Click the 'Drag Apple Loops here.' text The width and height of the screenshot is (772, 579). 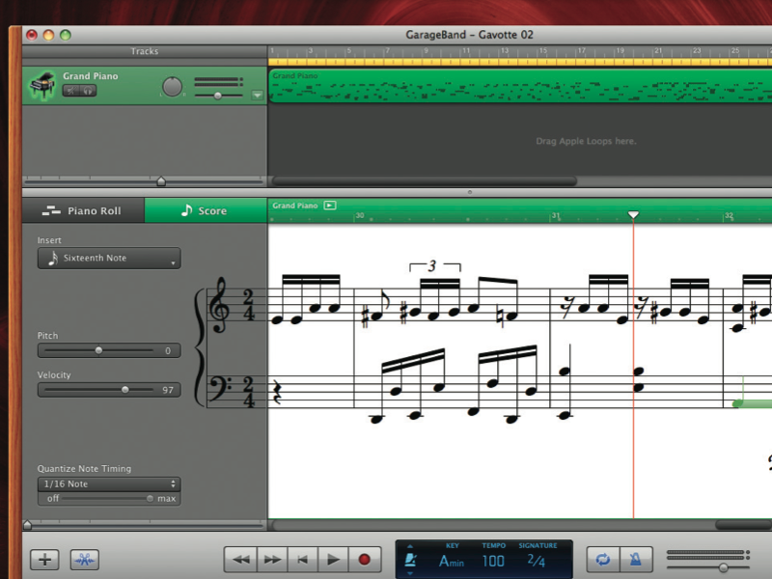[x=586, y=141]
